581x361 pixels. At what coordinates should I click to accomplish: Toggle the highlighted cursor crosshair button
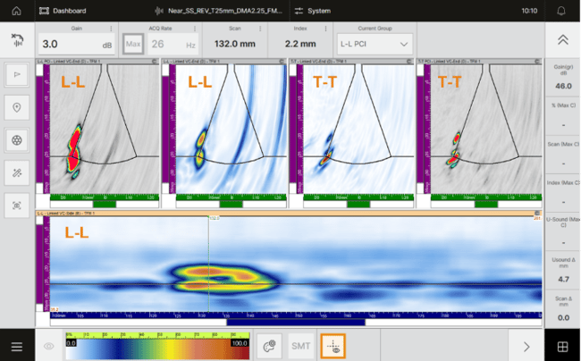[333, 346]
